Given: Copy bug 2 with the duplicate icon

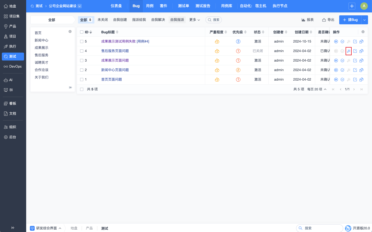Looking at the screenshot, I should 361,70.
